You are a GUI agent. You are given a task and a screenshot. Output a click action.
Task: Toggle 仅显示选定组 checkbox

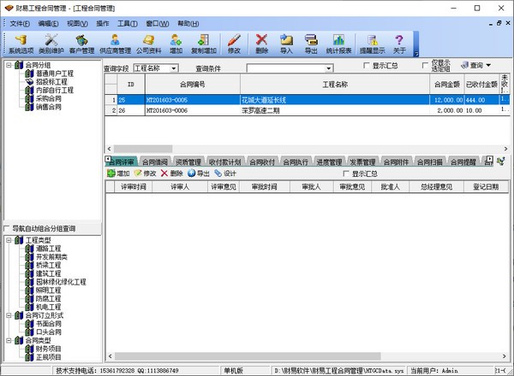pos(425,66)
